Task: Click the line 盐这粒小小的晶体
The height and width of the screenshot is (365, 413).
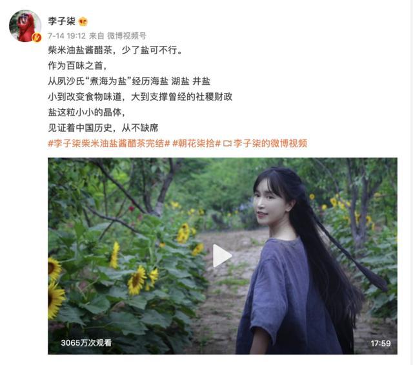Action: pos(86,112)
